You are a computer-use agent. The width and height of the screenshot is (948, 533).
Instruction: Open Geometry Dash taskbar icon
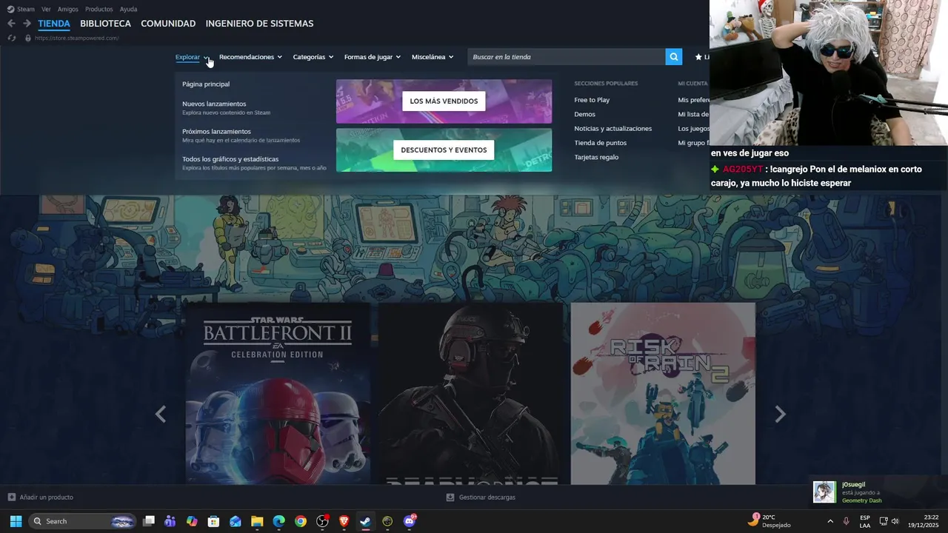click(x=387, y=521)
